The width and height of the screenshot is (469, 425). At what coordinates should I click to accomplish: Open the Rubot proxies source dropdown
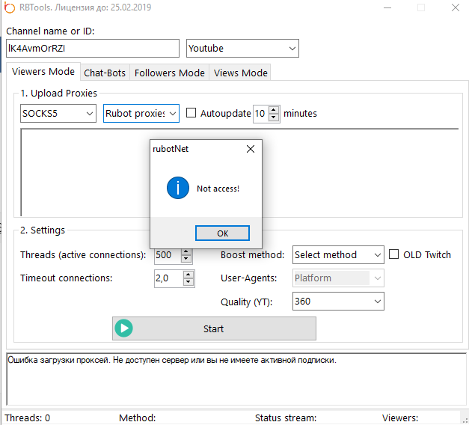141,114
